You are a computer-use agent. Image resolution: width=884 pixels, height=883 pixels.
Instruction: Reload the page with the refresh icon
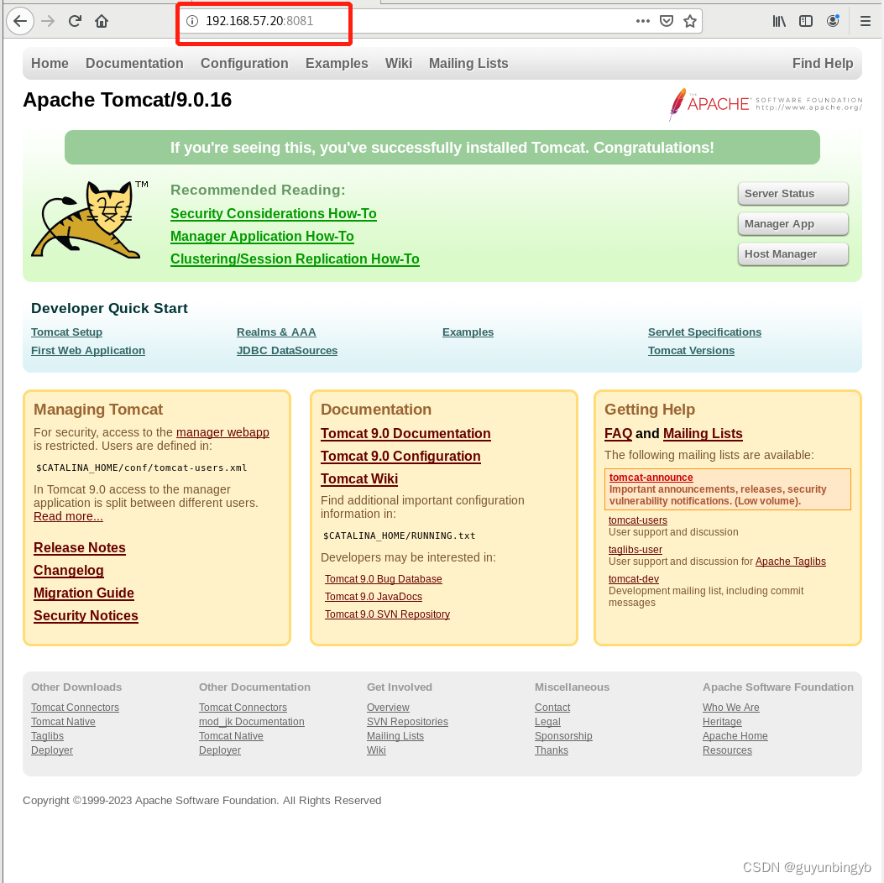[x=75, y=22]
